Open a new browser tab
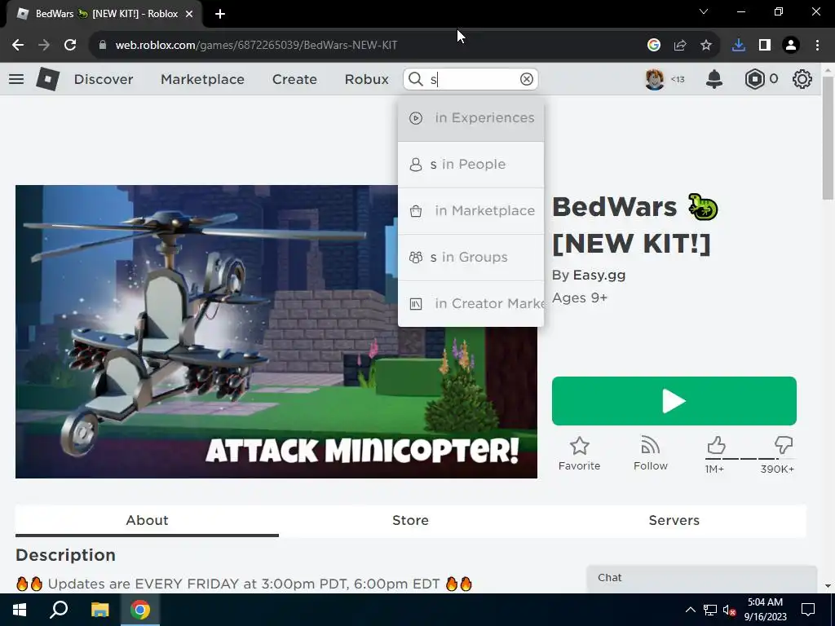 point(220,14)
